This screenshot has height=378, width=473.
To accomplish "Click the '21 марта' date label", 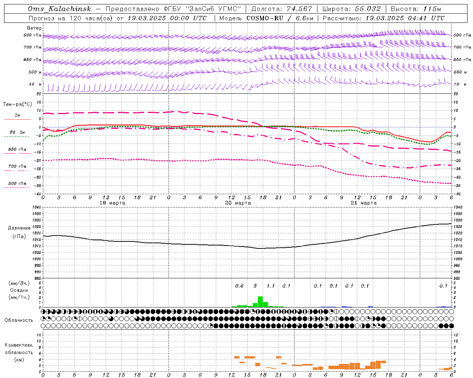I will pyautogui.click(x=364, y=203).
